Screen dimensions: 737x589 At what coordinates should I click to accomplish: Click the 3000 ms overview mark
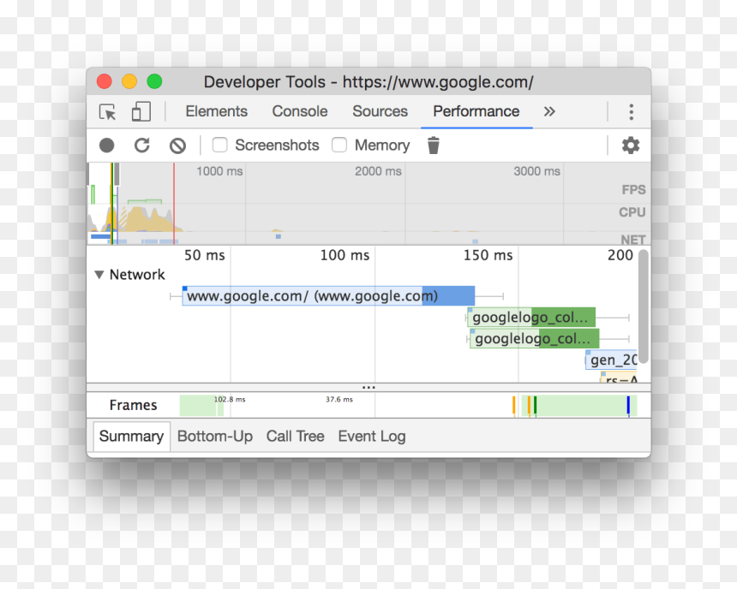(x=536, y=171)
